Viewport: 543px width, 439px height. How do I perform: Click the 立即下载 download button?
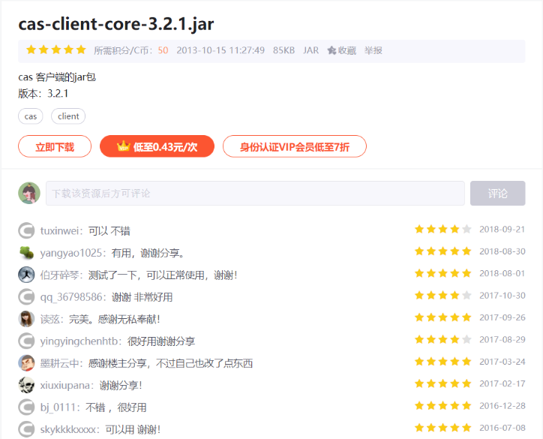55,146
